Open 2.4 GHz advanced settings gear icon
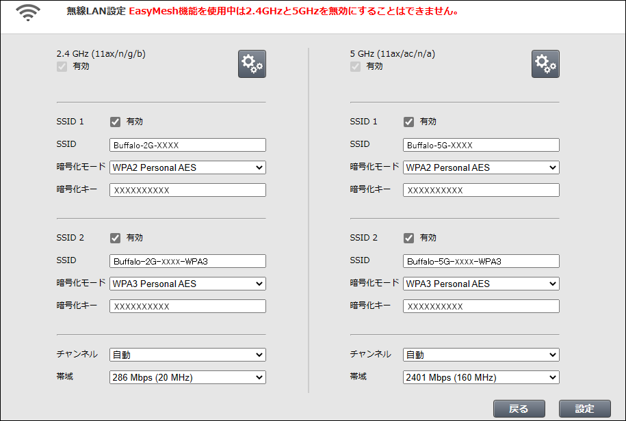 (x=252, y=64)
